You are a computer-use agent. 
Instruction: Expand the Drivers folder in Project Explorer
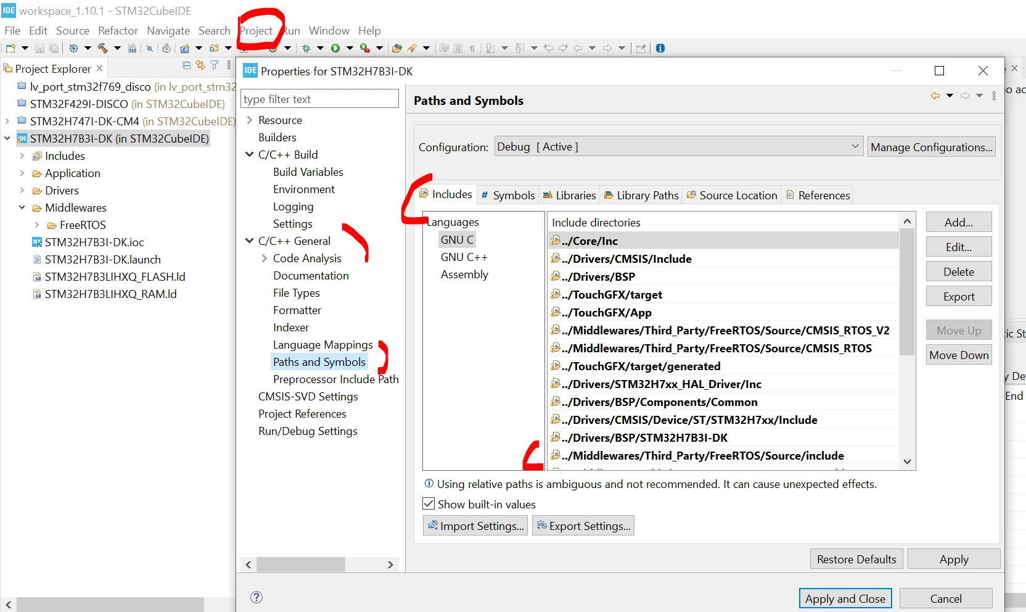[x=22, y=191]
